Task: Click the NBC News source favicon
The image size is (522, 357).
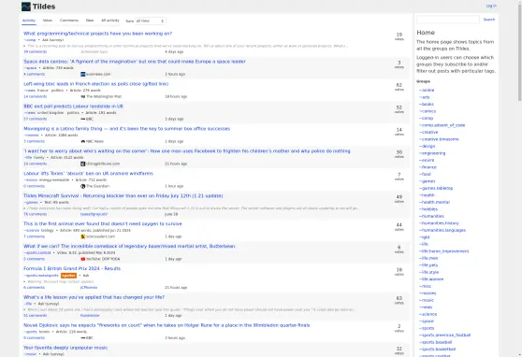Action: point(83,141)
